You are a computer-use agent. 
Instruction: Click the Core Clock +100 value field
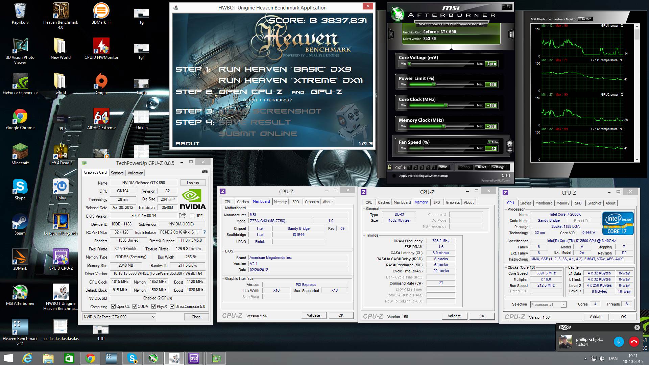tap(491, 105)
